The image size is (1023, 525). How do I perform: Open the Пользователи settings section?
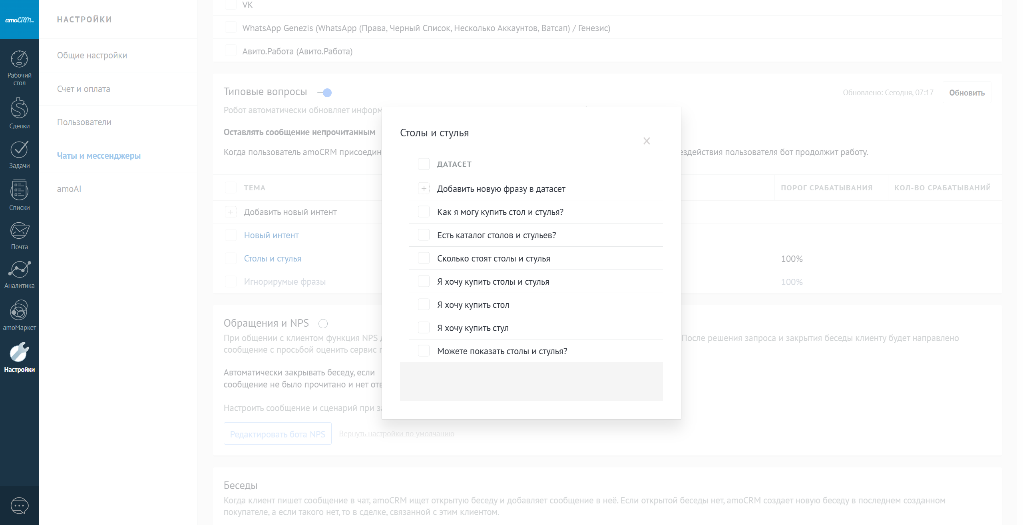[84, 122]
